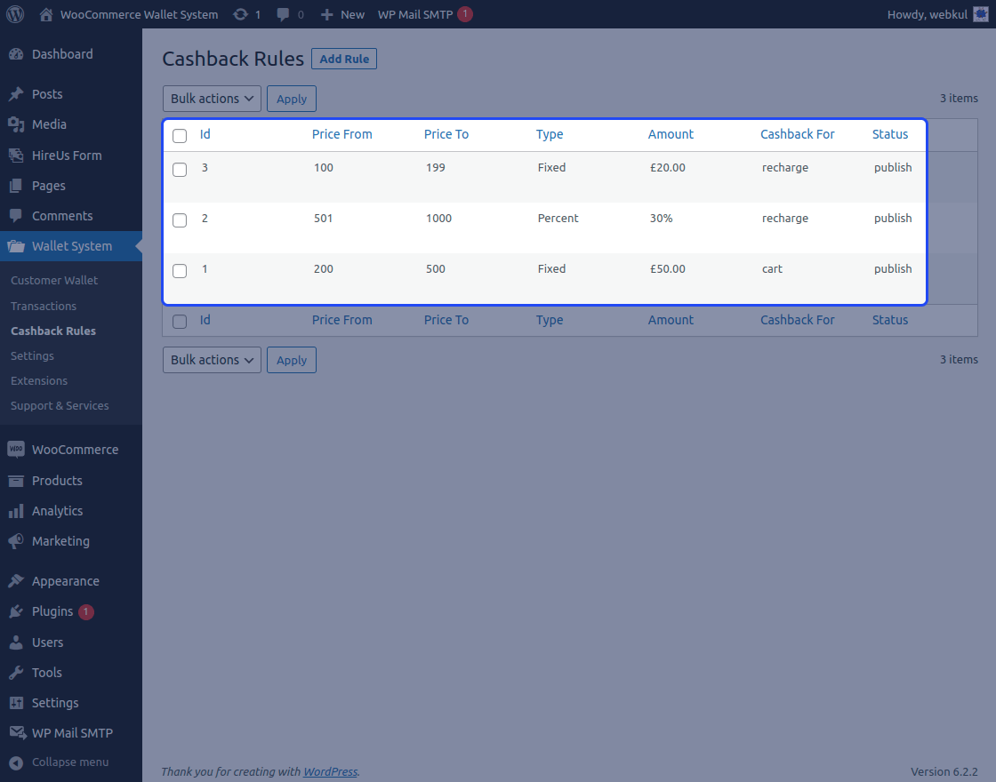Screen dimensions: 996x782
Task: Click the WP Mail SMTP notification badge in the admin bar
Action: [x=465, y=14]
